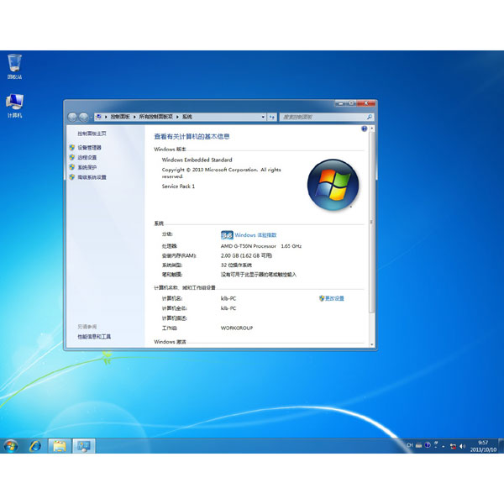
Task: Launch Internet Explorer from taskbar
Action: coord(35,446)
